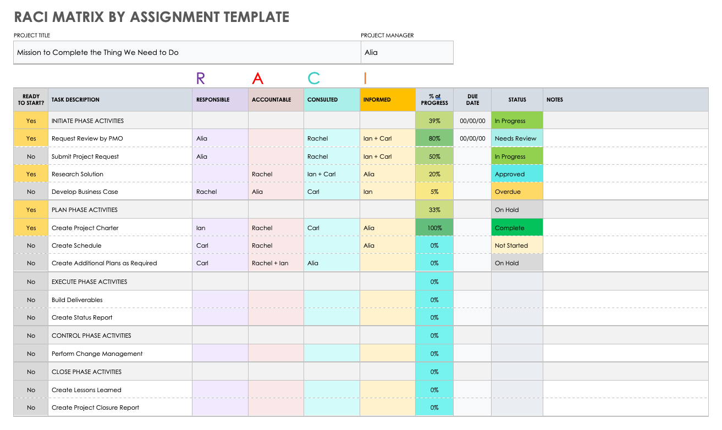Screen dimensions: 722x430
Task: Select the RESPONSIBLE column header
Action: (219, 100)
